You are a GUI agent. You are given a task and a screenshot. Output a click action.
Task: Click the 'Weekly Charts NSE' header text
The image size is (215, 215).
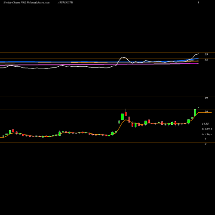(x=15, y=3)
